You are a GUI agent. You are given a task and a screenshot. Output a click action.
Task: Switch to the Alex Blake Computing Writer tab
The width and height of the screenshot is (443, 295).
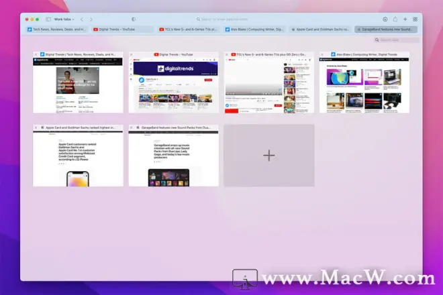coord(254,29)
